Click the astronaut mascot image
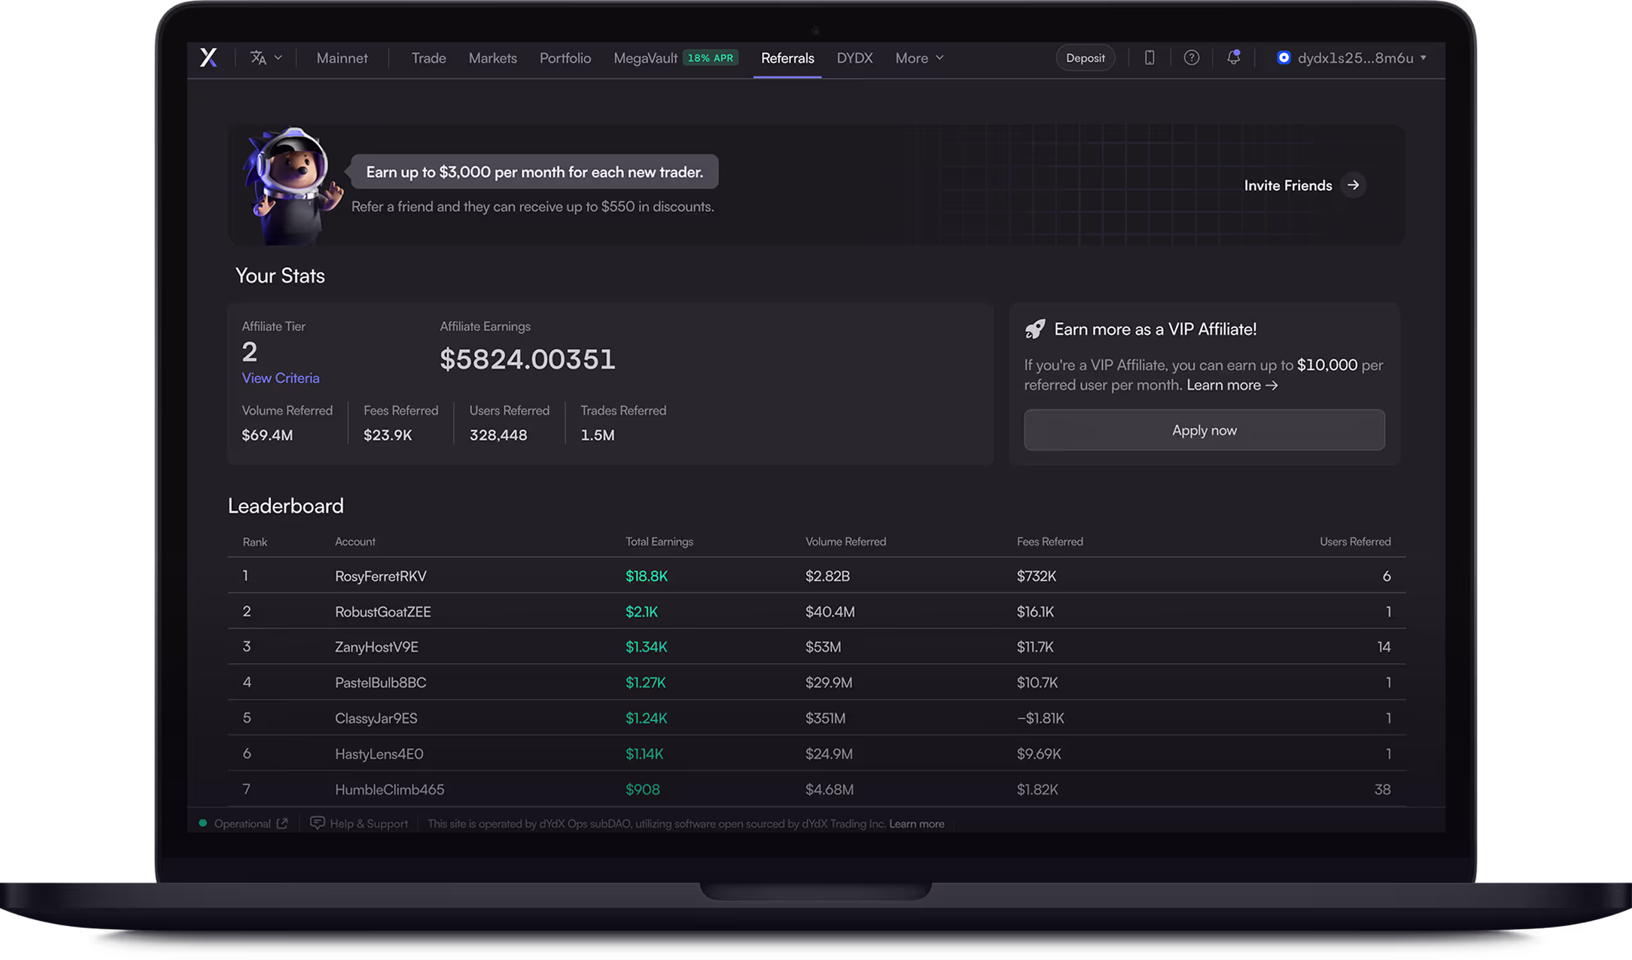Screen dimensions: 1632x960 point(293,186)
